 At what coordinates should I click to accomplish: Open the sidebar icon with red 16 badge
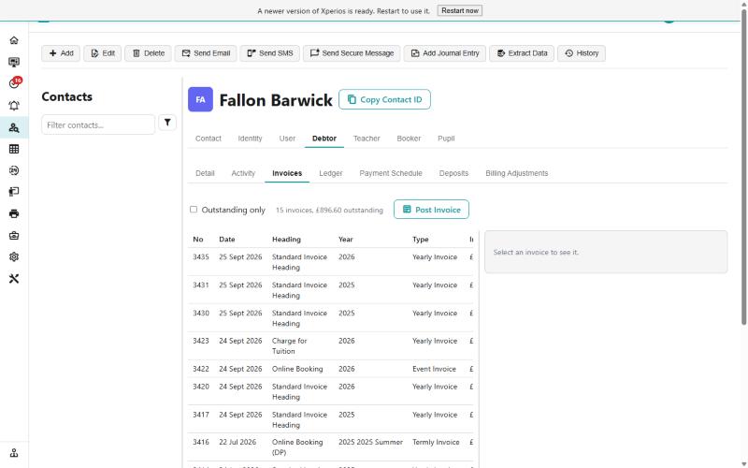pos(15,83)
